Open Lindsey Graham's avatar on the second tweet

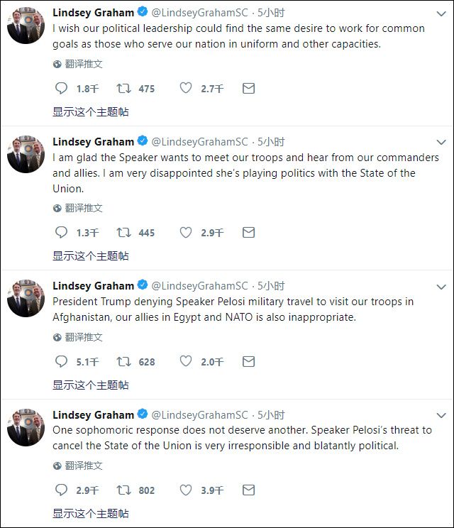click(x=26, y=154)
